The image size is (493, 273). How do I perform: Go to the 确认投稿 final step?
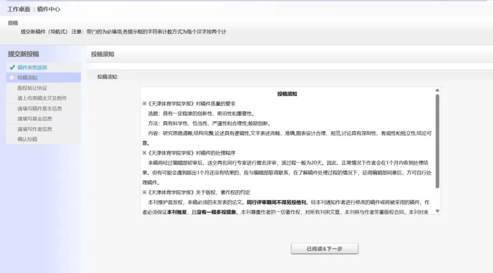tap(27, 139)
